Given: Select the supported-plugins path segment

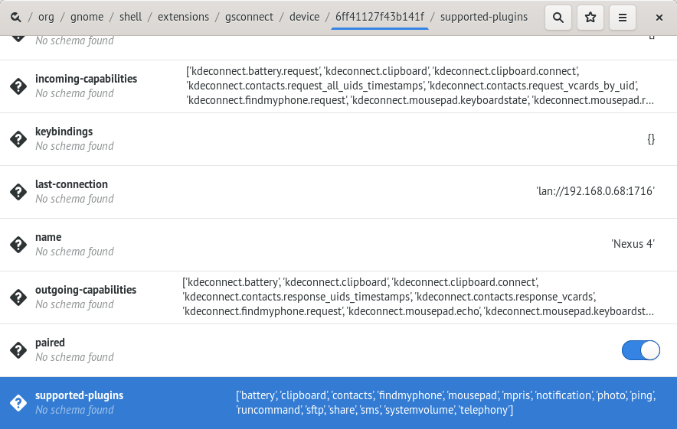Looking at the screenshot, I should [483, 17].
